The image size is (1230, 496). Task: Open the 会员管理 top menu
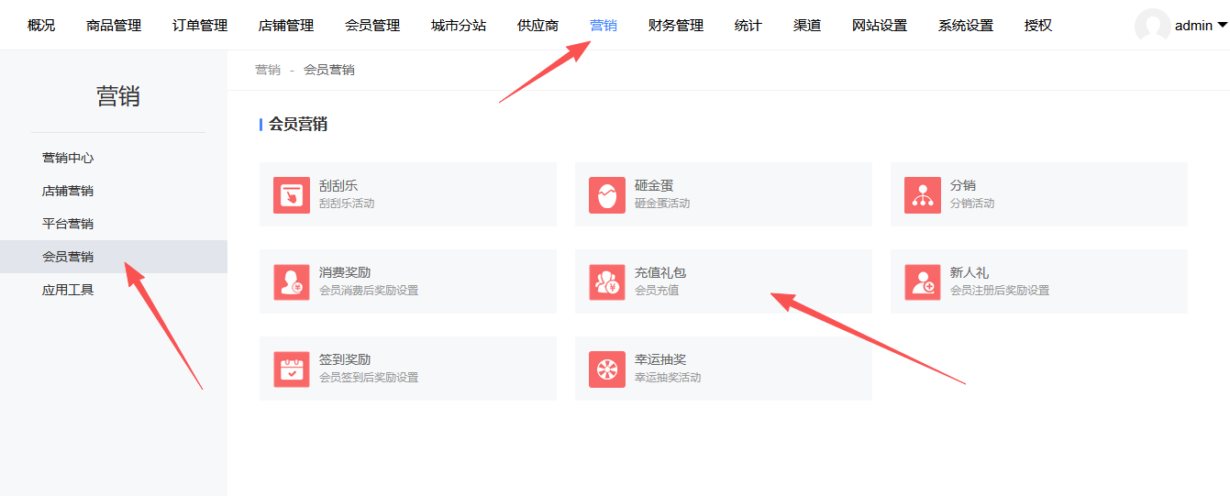click(372, 26)
